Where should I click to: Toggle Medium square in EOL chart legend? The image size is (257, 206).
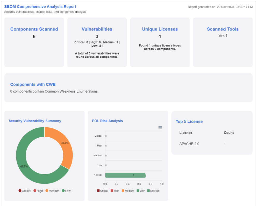click(127, 191)
